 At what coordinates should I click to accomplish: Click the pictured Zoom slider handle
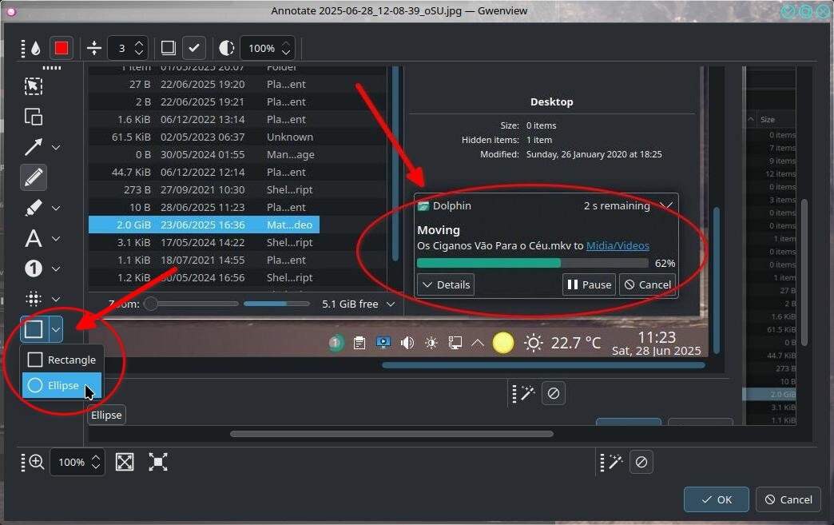150,304
